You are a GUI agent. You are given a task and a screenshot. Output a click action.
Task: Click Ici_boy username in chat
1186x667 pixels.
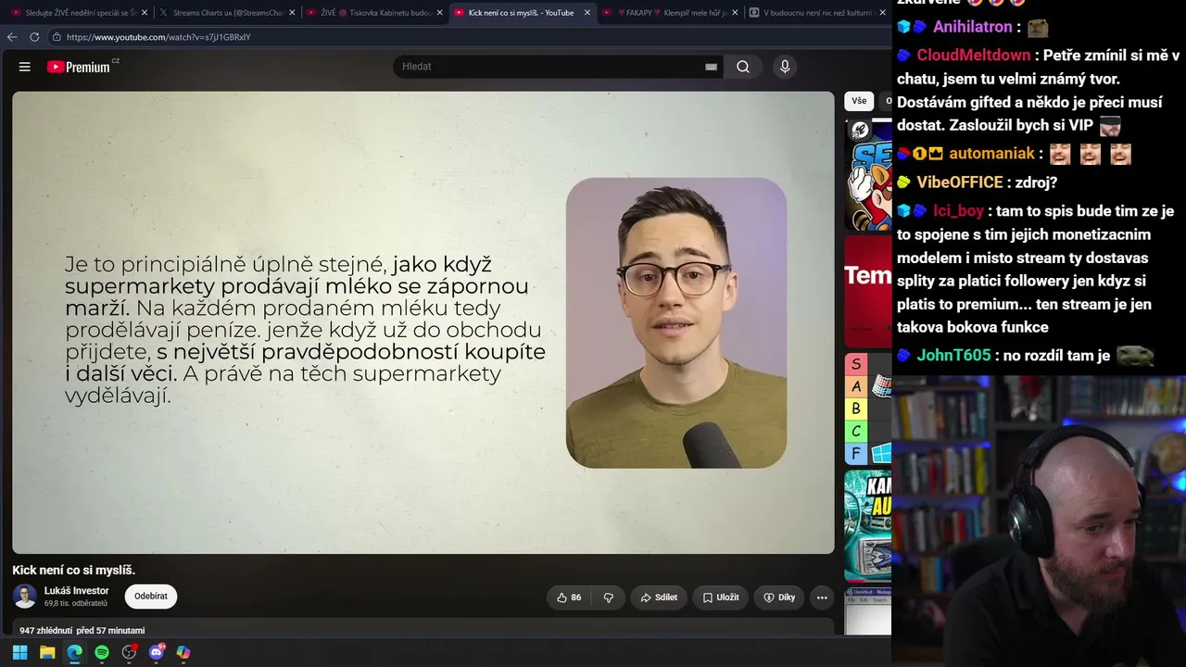click(x=958, y=211)
